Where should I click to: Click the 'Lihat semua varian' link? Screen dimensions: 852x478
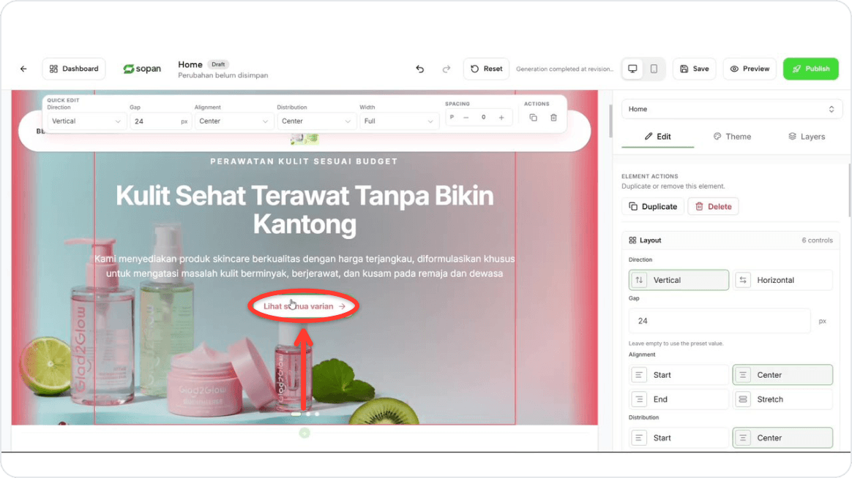304,306
